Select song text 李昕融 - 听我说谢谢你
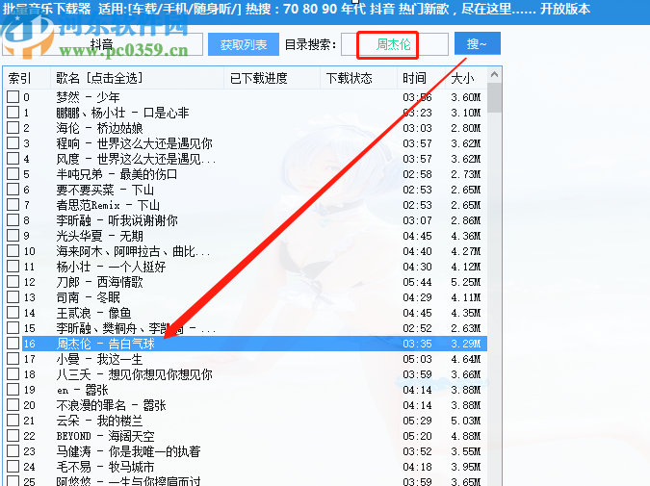Screen dimensions: 650x486 coord(117,220)
